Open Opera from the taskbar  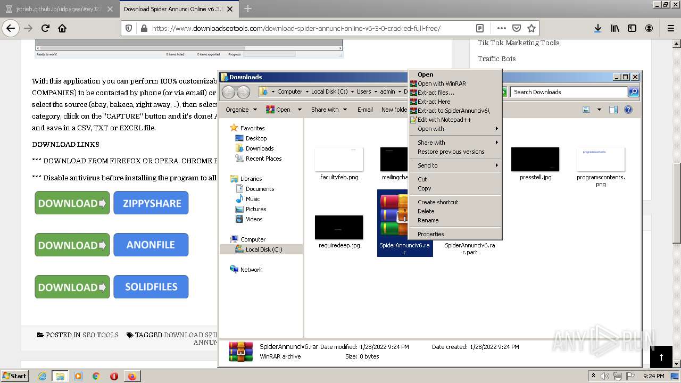coord(114,376)
